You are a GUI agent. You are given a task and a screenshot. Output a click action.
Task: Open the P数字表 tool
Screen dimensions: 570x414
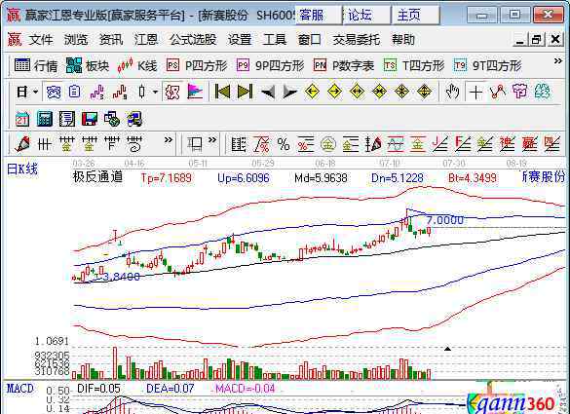pos(344,66)
